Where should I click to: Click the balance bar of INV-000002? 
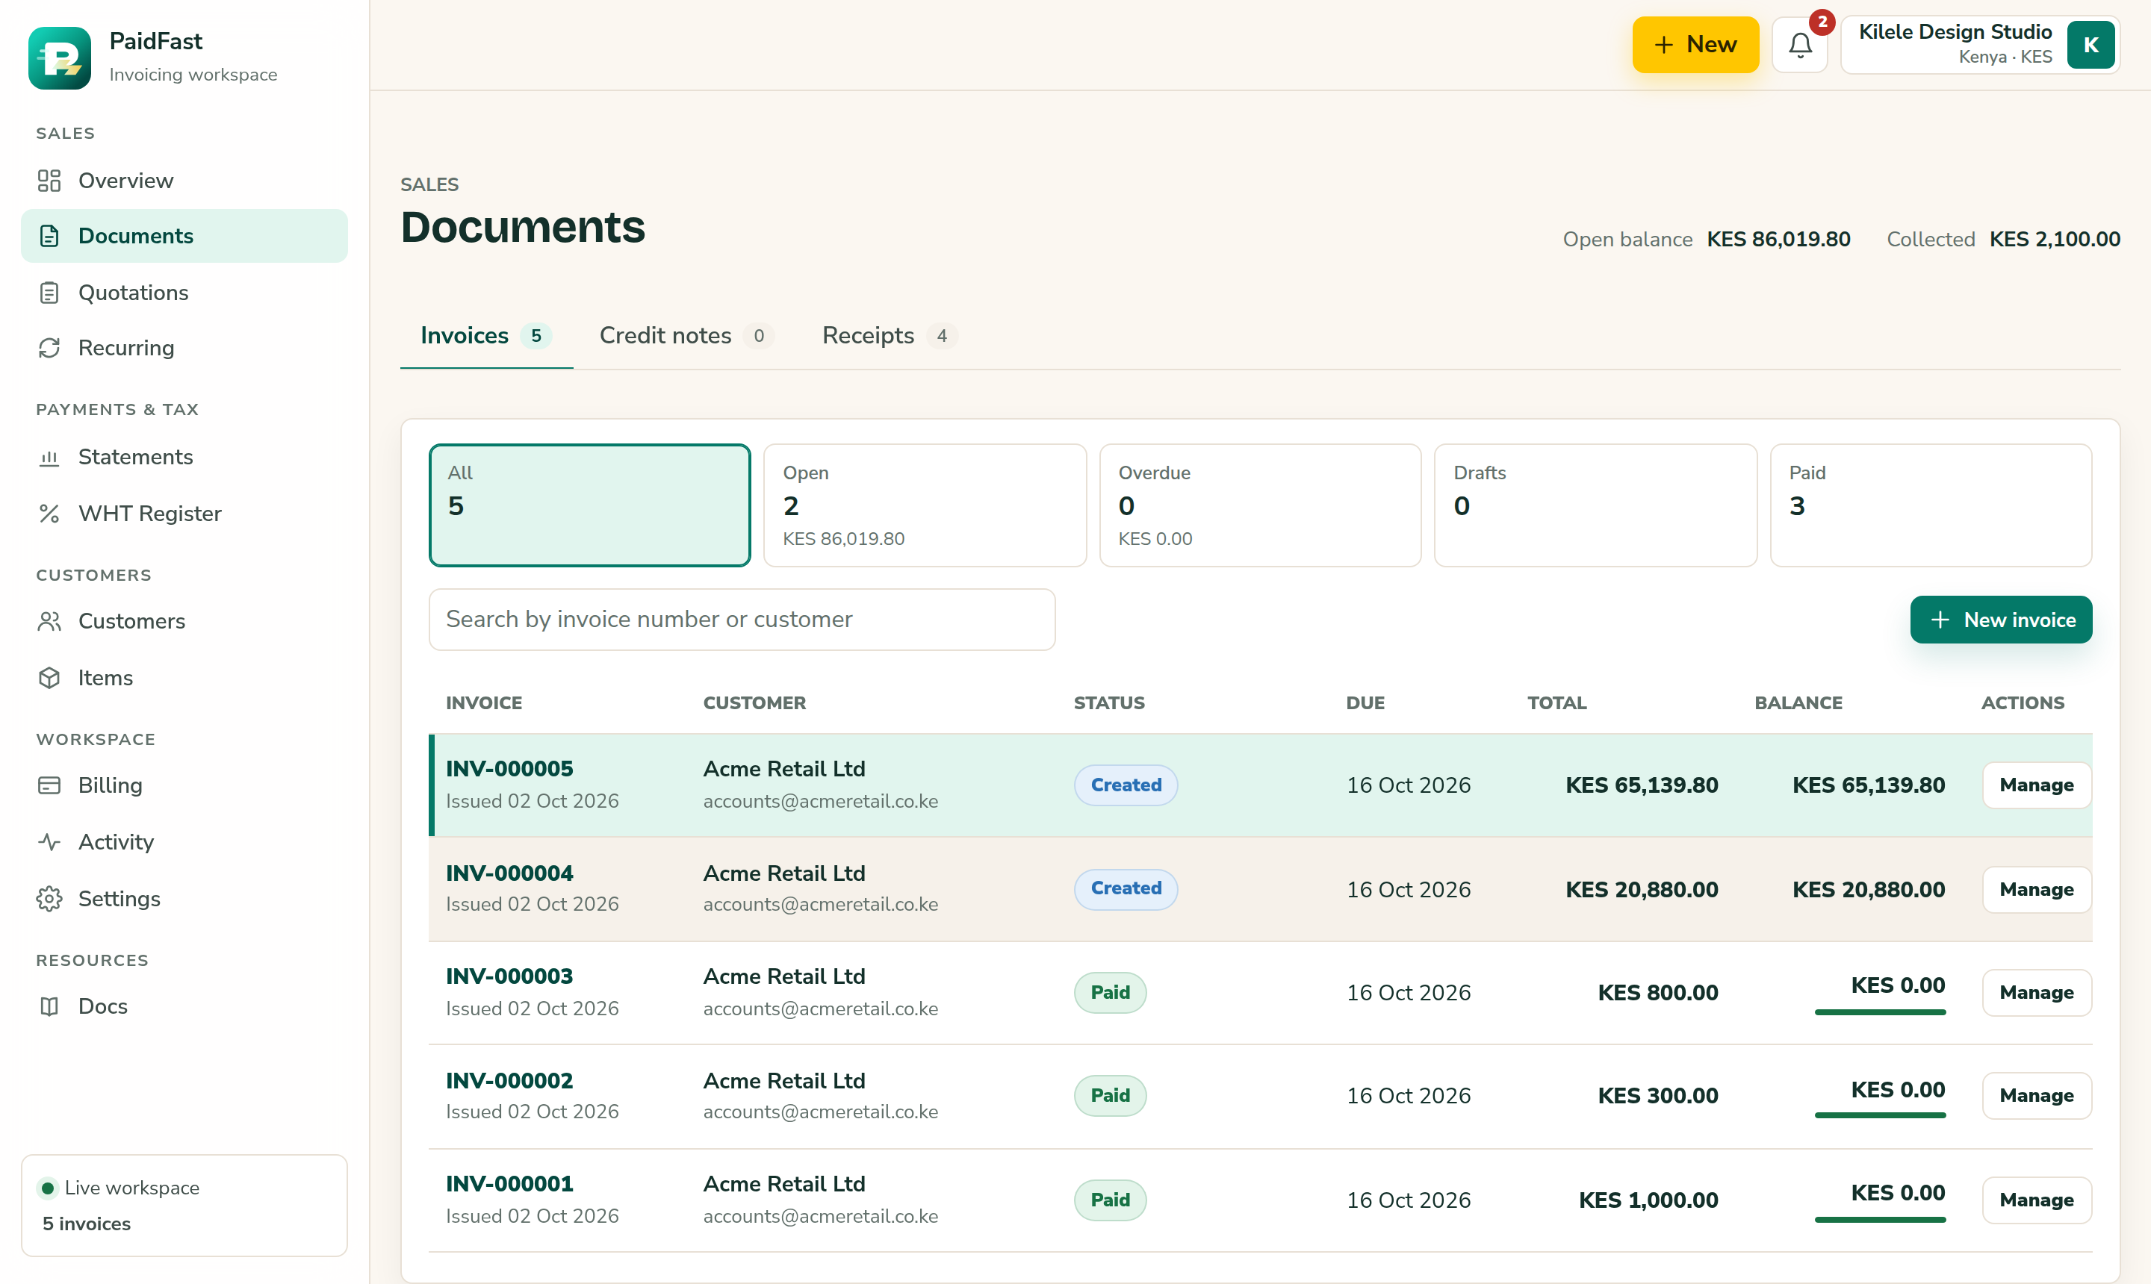click(x=1880, y=1115)
